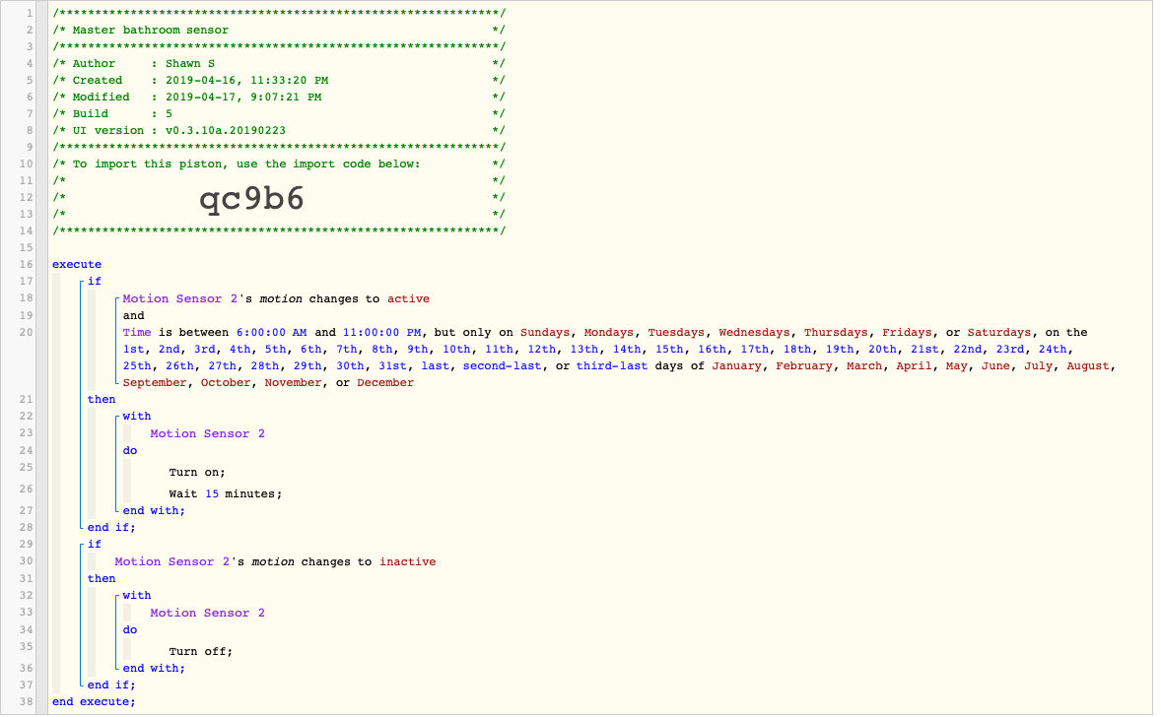Click the 'do' keyword on line 24
Viewport: 1161px width, 717px height.
click(129, 450)
